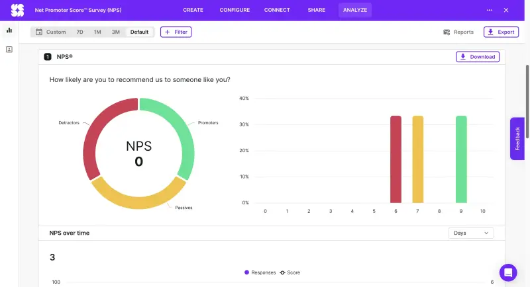Click the Detractors chart label
The height and width of the screenshot is (287, 530).
click(x=69, y=123)
